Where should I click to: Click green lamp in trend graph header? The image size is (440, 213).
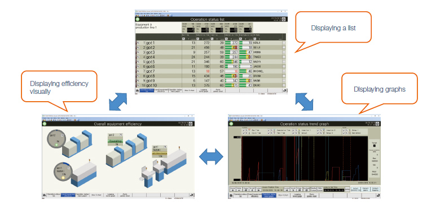pos(231,124)
